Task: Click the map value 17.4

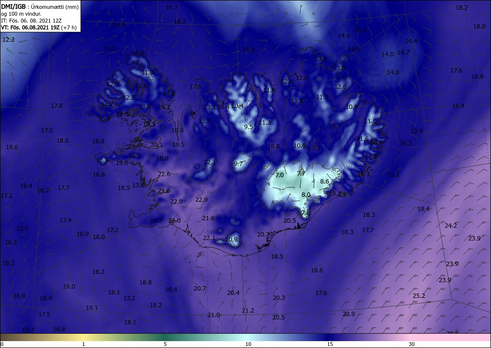Action: click(x=65, y=220)
